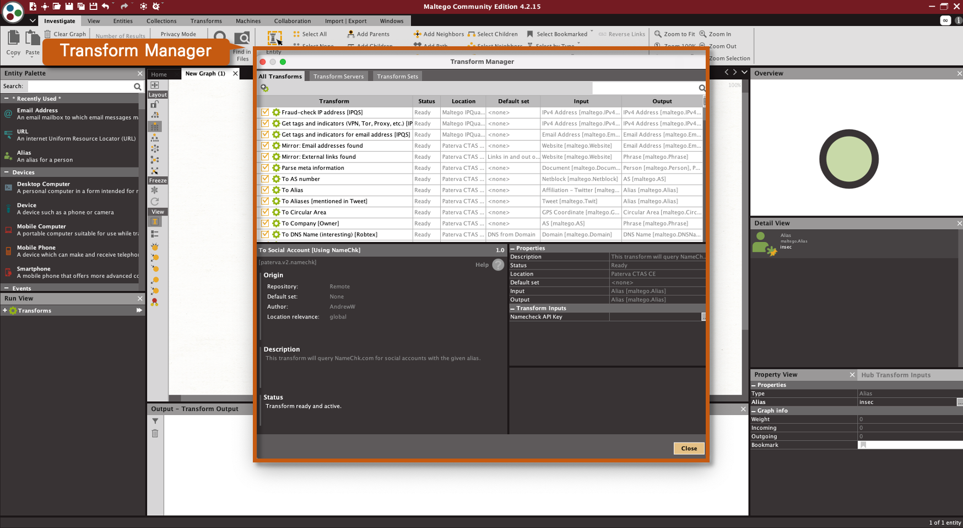
Task: Click the Add Parents button
Action: coord(368,34)
